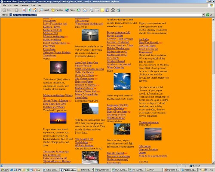The height and width of the screenshot is (172, 215).
Task: Open the Tools menu
Action: pos(33,5)
